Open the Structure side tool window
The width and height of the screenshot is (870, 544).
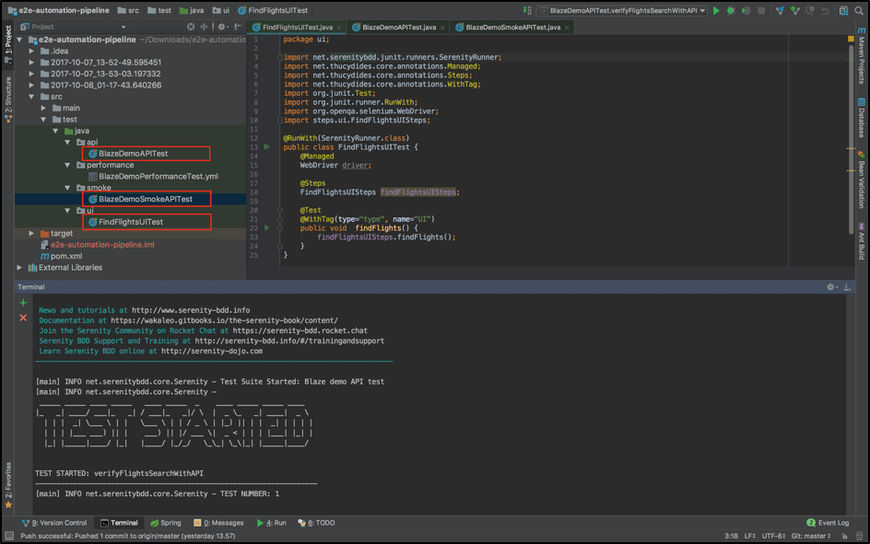[x=8, y=99]
